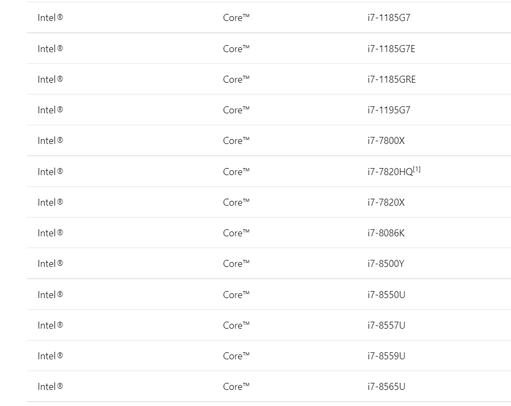Select the i7-8565U model cell

(386, 387)
